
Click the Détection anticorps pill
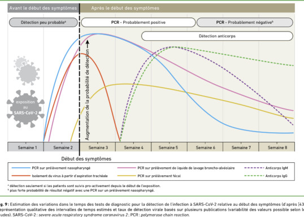click(x=217, y=36)
